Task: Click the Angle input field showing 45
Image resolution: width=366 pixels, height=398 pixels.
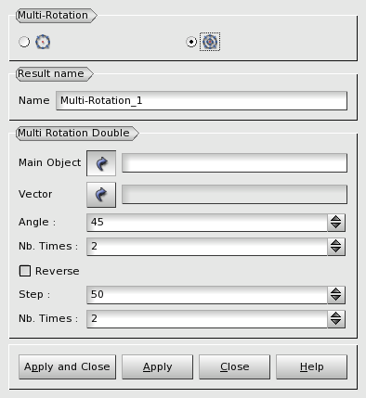Action: [207, 223]
